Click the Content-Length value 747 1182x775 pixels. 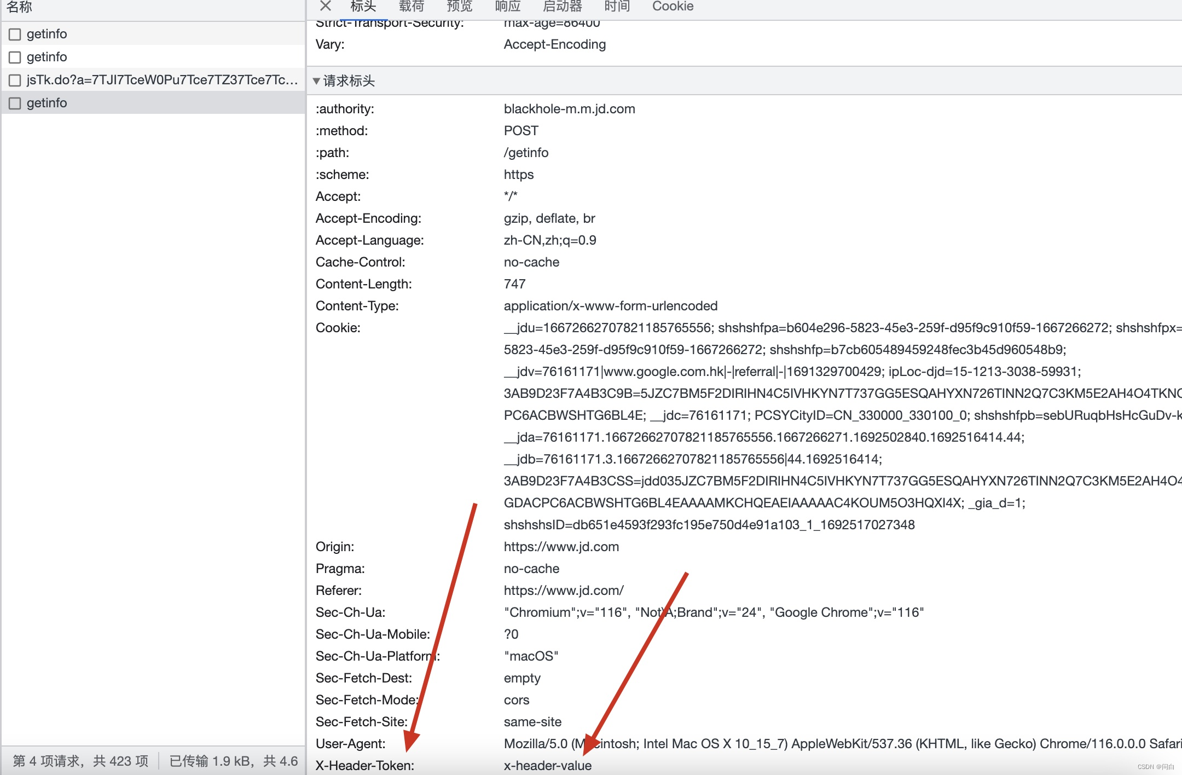tap(514, 284)
